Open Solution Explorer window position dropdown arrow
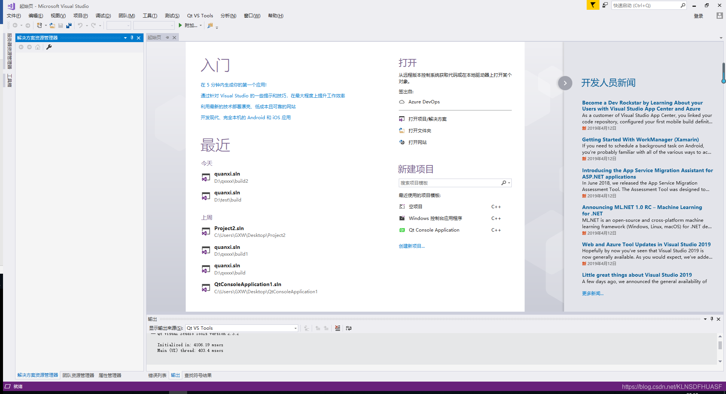The width and height of the screenshot is (726, 394). pos(125,38)
